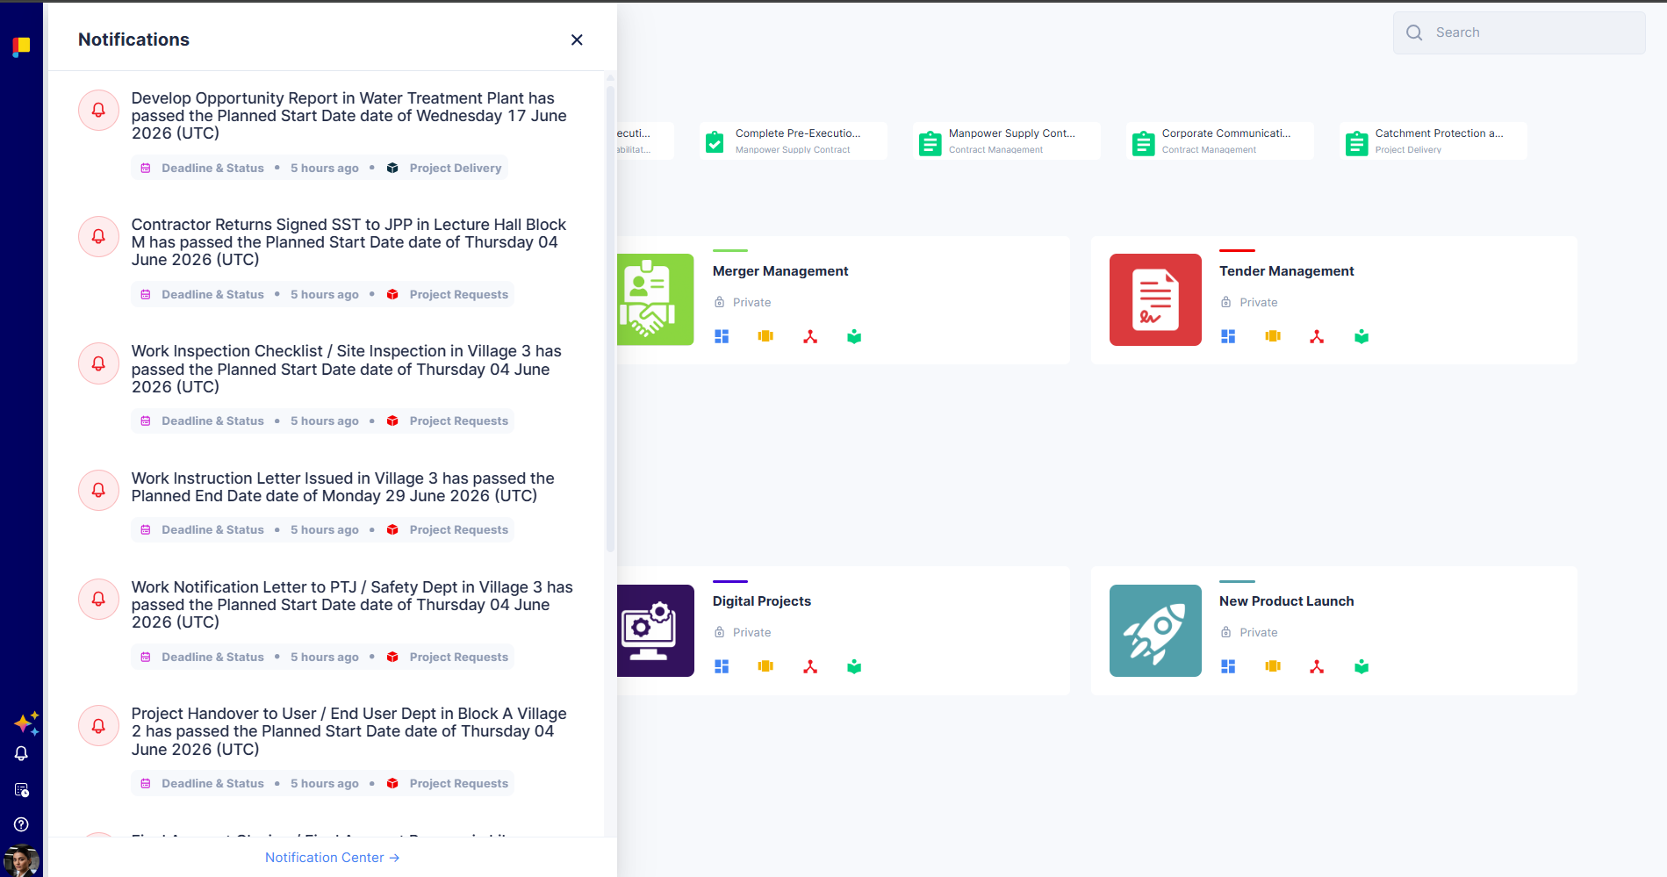Open the help question mark icon

(21, 824)
